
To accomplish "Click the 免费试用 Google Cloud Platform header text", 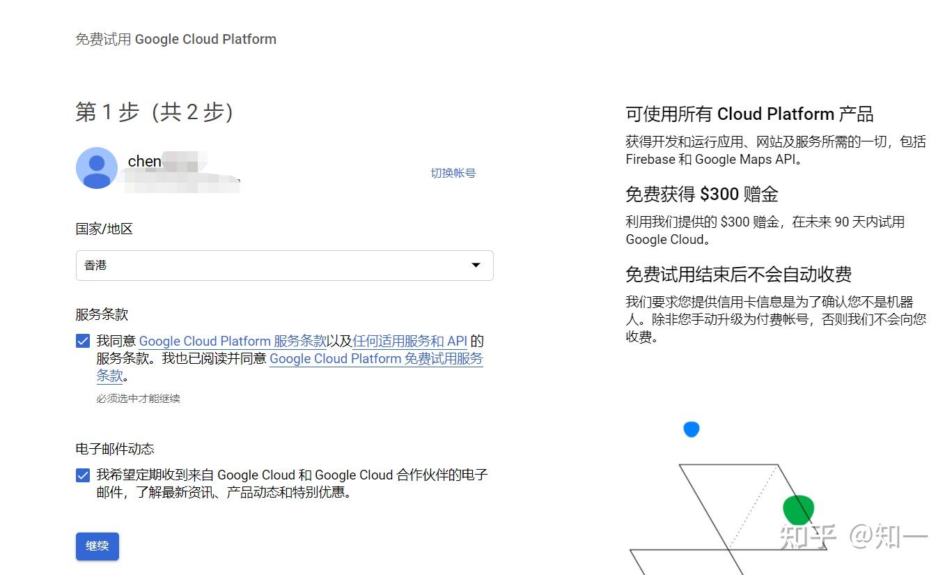I will [x=175, y=39].
